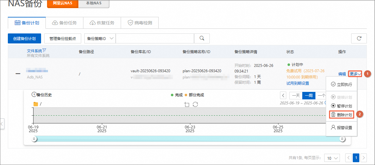The height and width of the screenshot is (165, 375).
Task: Click the 完成 legend entry
Action: [x=177, y=95]
